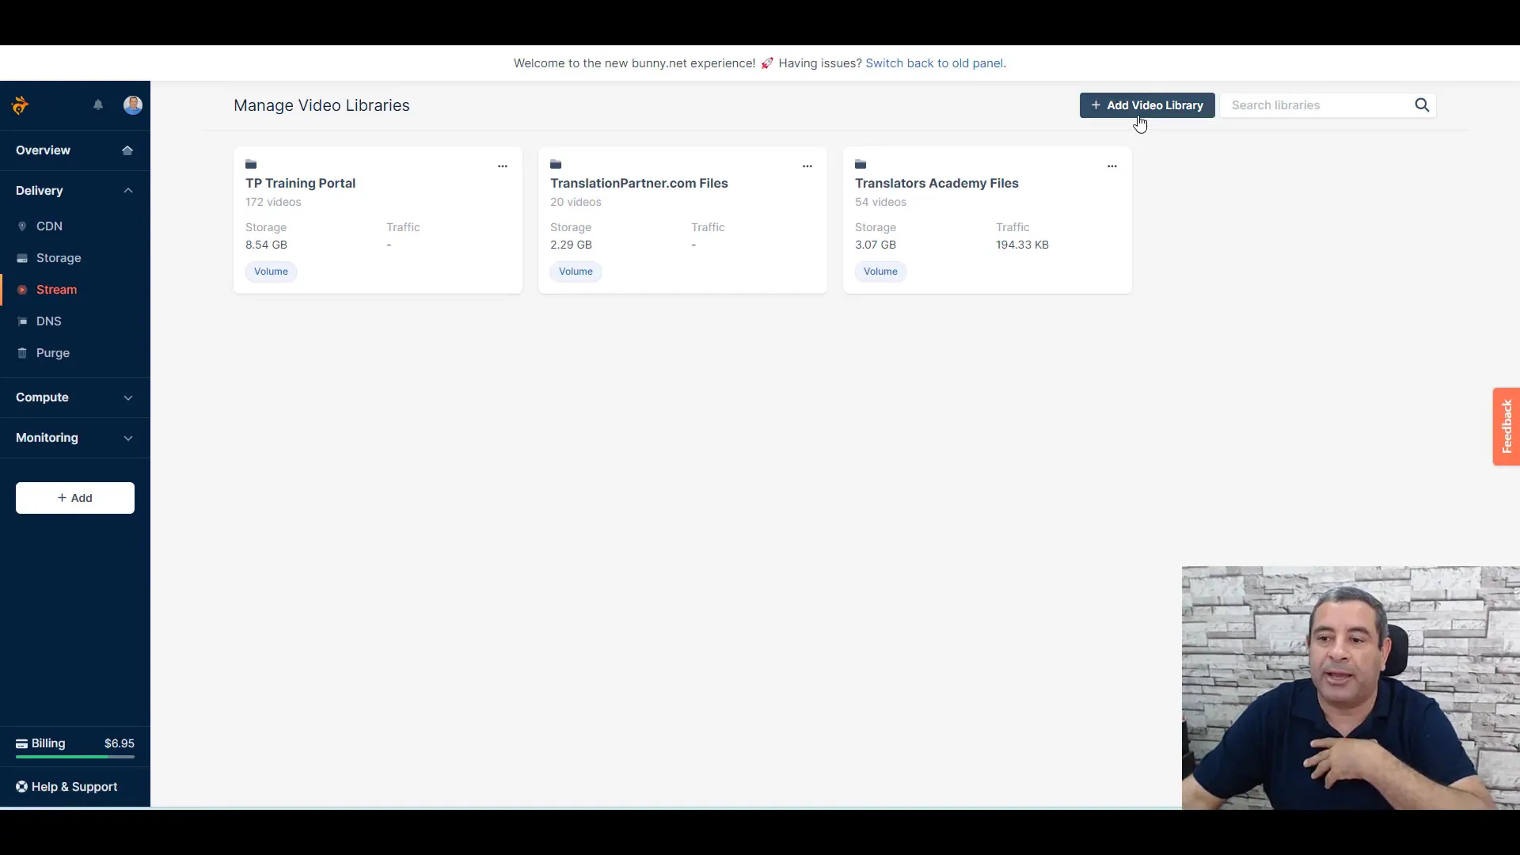Click the bunny.net logo icon
The height and width of the screenshot is (855, 1520).
coord(21,104)
